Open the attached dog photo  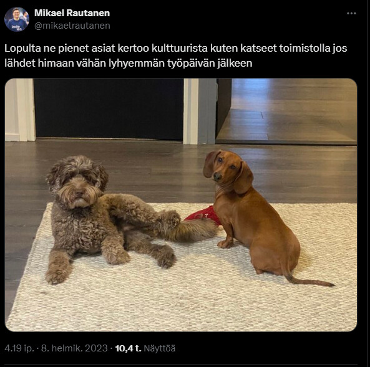click(181, 205)
